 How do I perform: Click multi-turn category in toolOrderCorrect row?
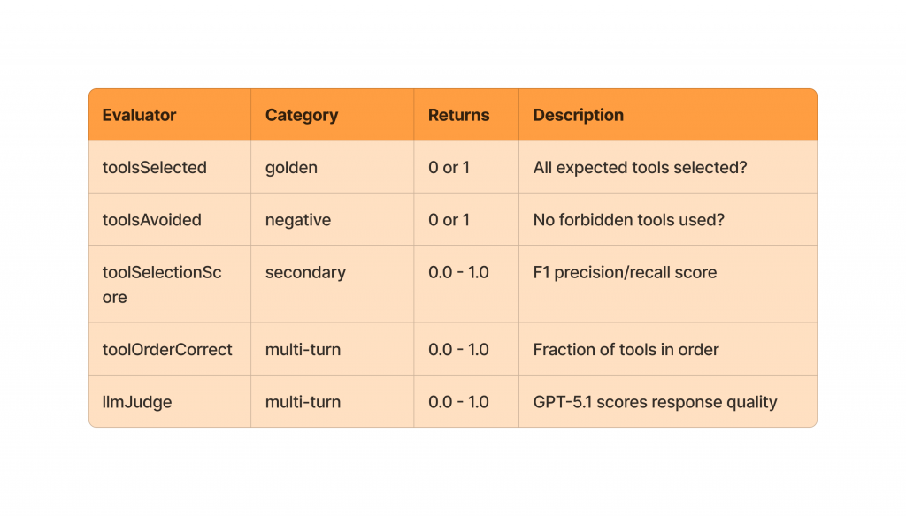click(303, 350)
